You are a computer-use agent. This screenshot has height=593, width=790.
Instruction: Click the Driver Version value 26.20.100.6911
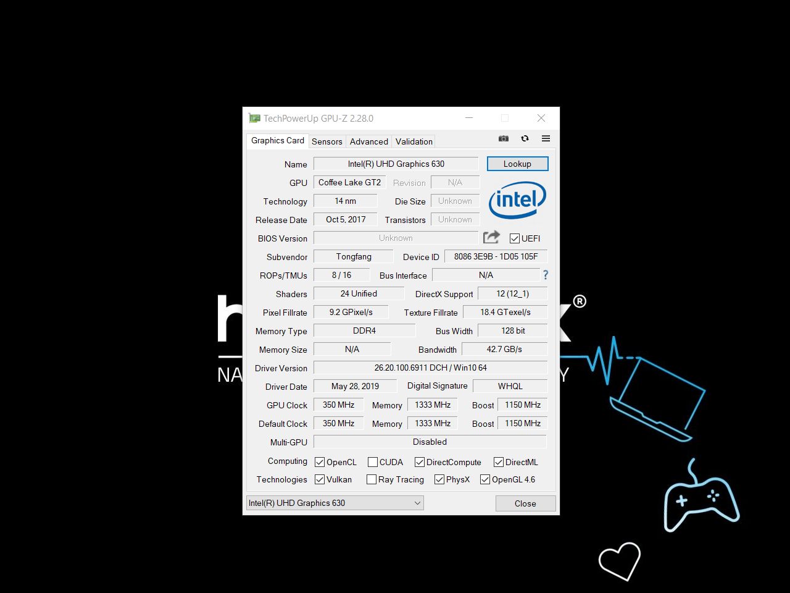pyautogui.click(x=430, y=368)
